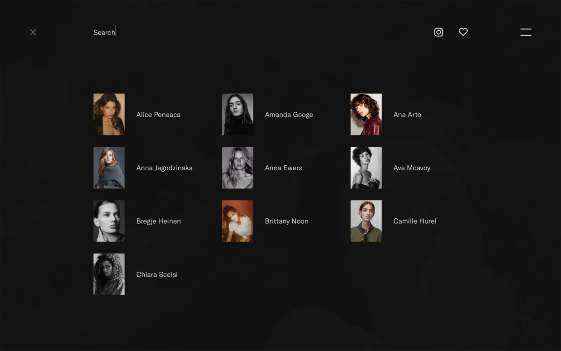
Task: Open Anna Ewers' profile link
Action: coord(283,168)
